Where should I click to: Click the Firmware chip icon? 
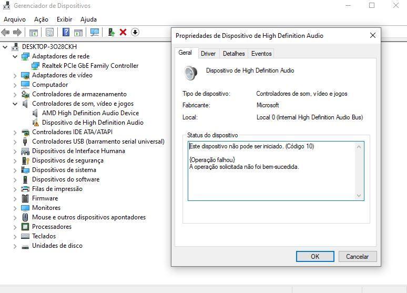pyautogui.click(x=25, y=198)
